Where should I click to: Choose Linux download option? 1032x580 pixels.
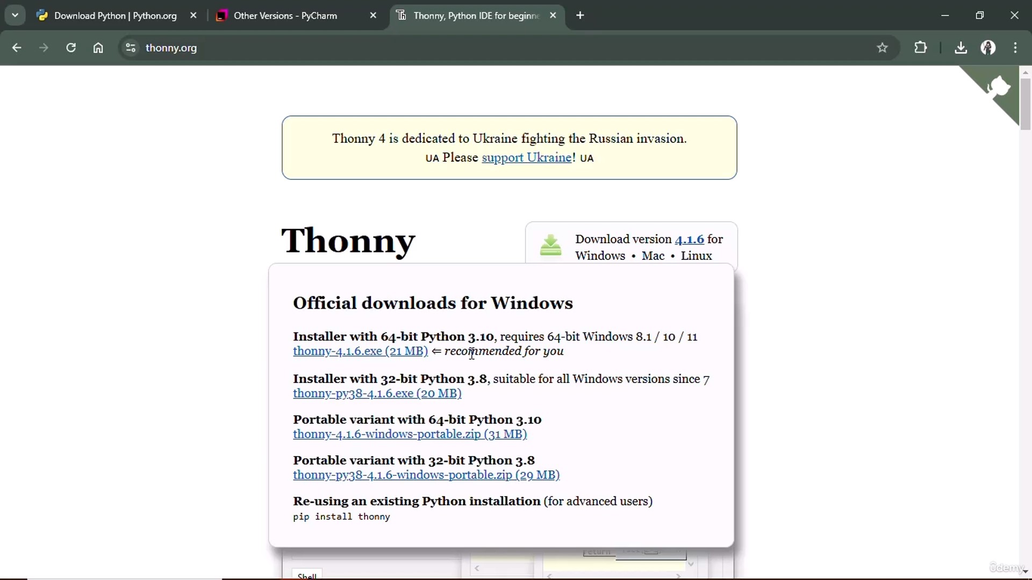[x=696, y=256]
